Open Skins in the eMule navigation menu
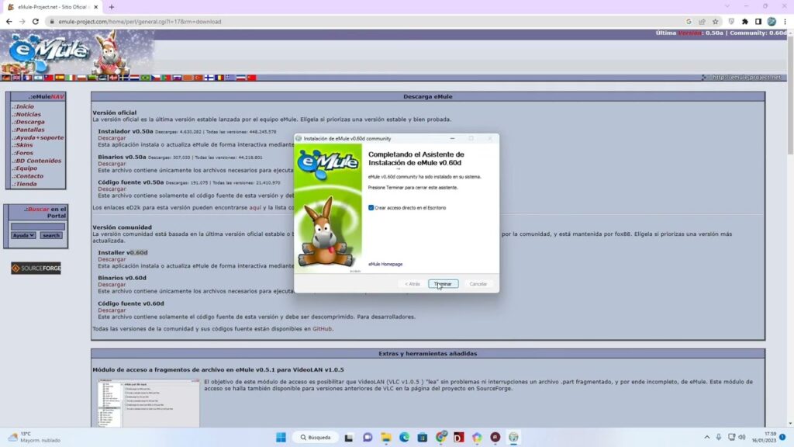 click(x=22, y=145)
